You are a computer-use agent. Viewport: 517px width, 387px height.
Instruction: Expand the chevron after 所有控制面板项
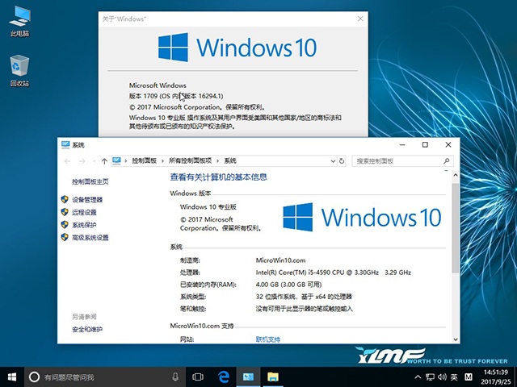[x=218, y=161]
